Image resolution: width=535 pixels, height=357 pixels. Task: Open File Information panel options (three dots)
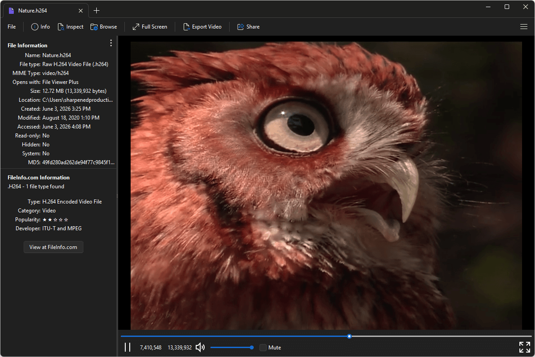(111, 43)
